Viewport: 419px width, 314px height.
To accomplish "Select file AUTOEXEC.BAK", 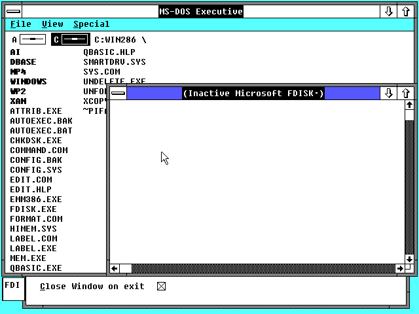I will (41, 120).
